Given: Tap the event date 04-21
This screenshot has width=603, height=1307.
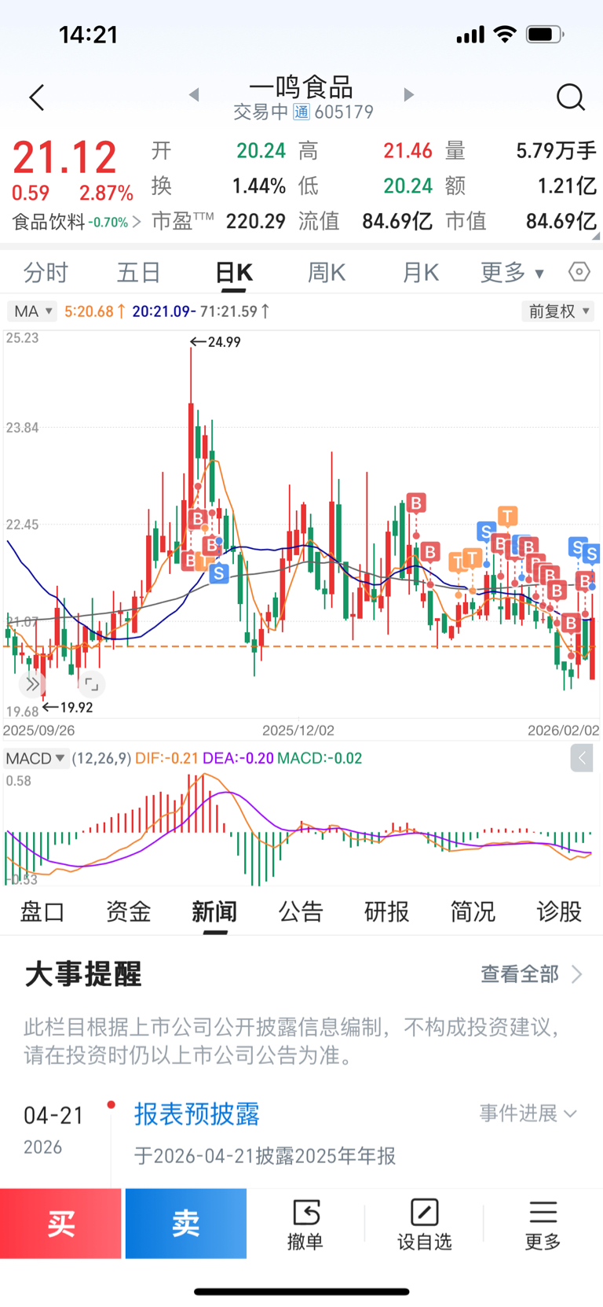Looking at the screenshot, I should 53,1115.
